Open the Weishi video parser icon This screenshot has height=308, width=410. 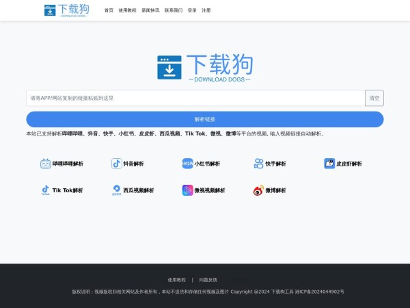(187, 190)
